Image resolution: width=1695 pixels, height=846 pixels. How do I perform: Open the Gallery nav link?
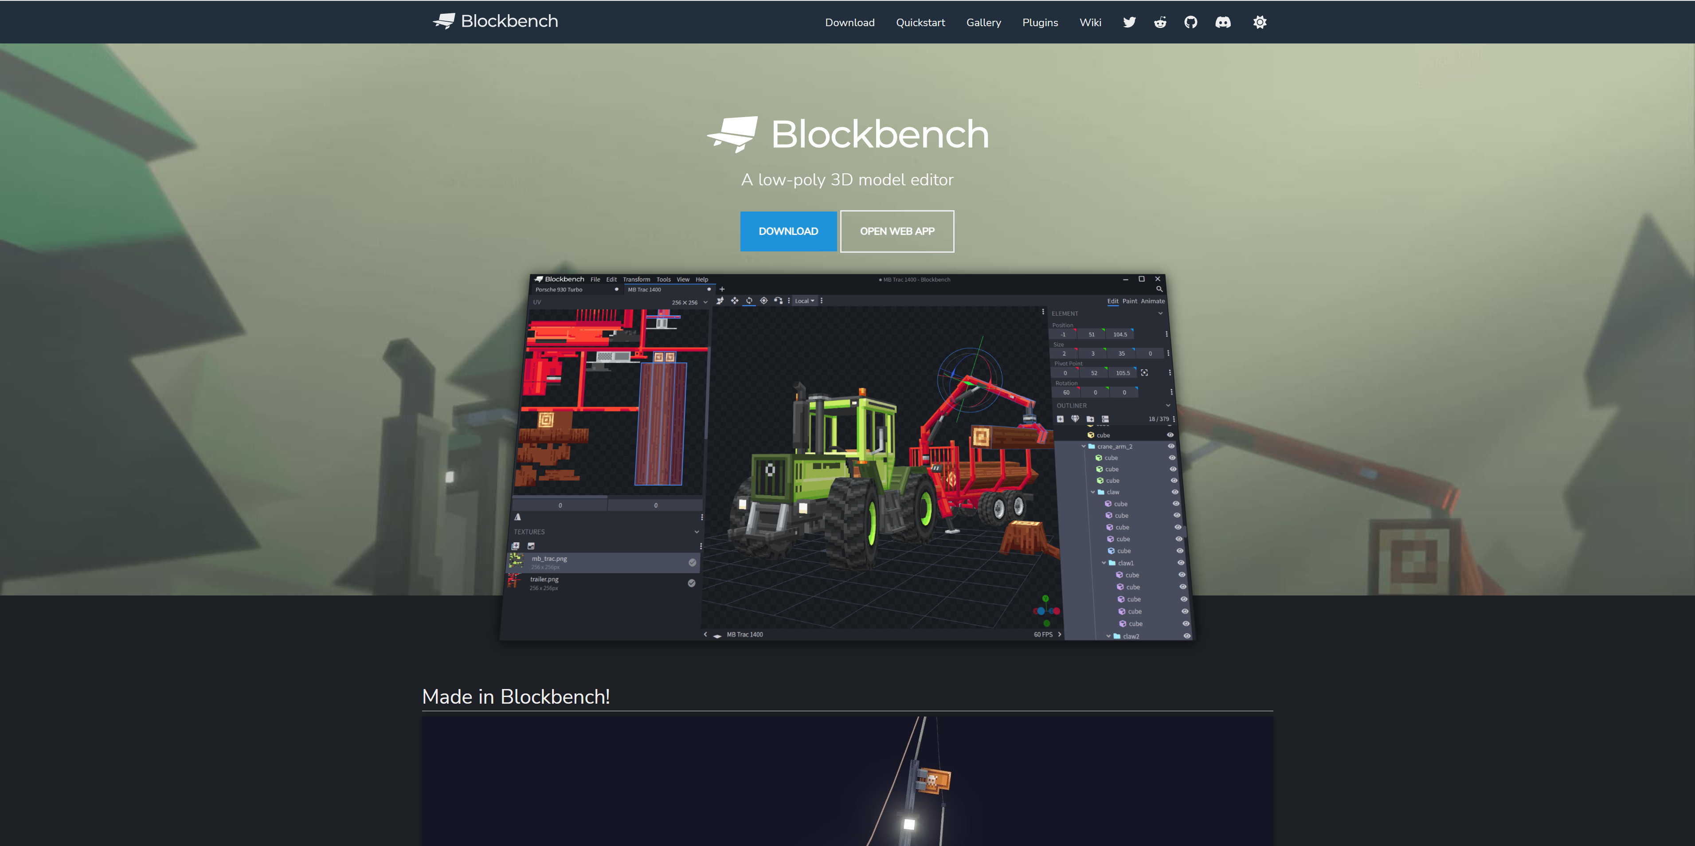point(983,22)
